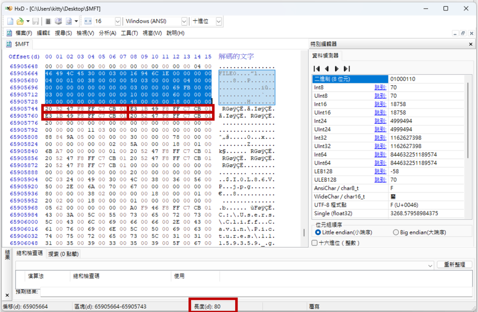Go to previous byte in data inspector
478x312 pixels.
tap(327, 69)
